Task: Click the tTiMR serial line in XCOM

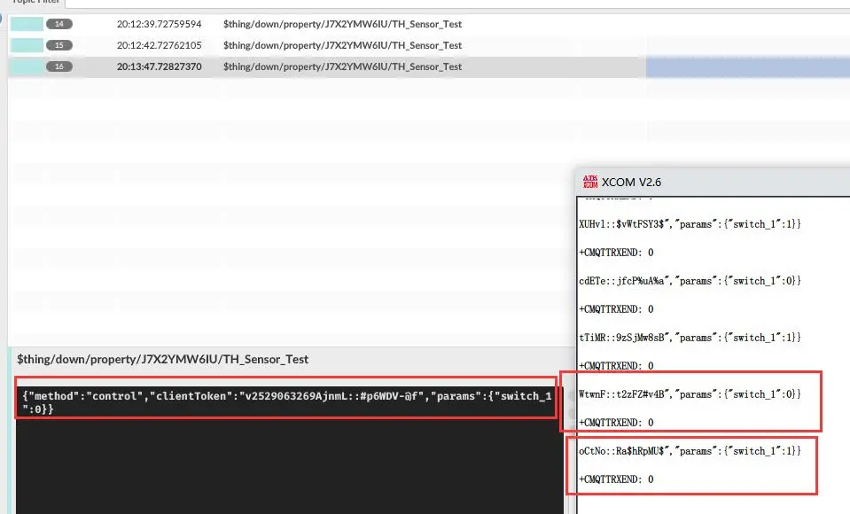Action: [690, 338]
